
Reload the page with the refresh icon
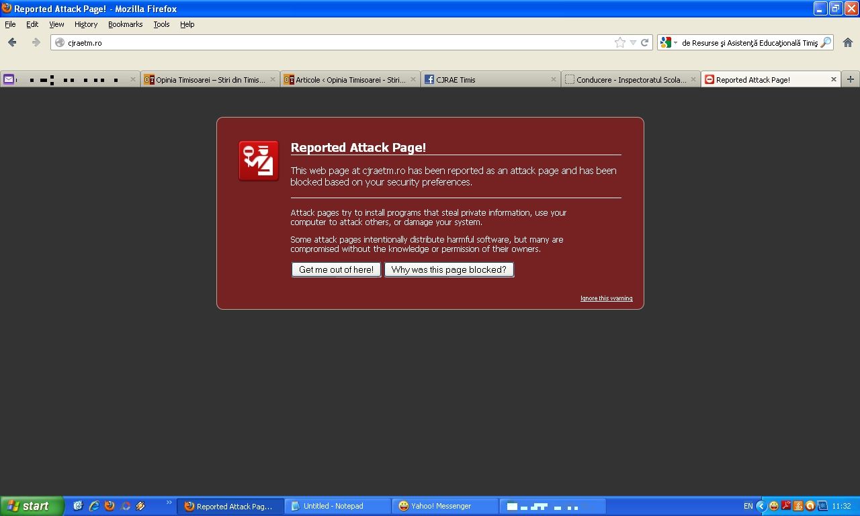644,42
